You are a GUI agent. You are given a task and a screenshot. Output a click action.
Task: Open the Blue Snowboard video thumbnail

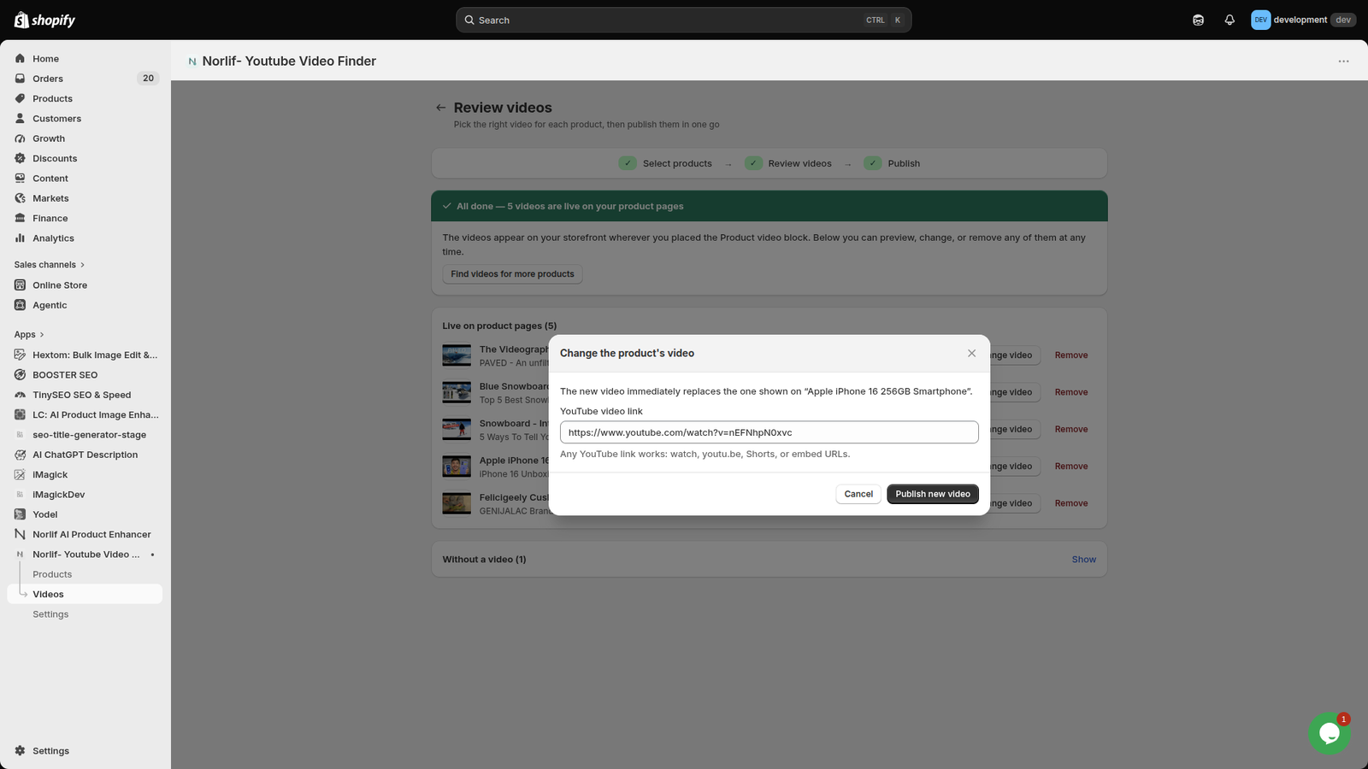[x=457, y=392]
